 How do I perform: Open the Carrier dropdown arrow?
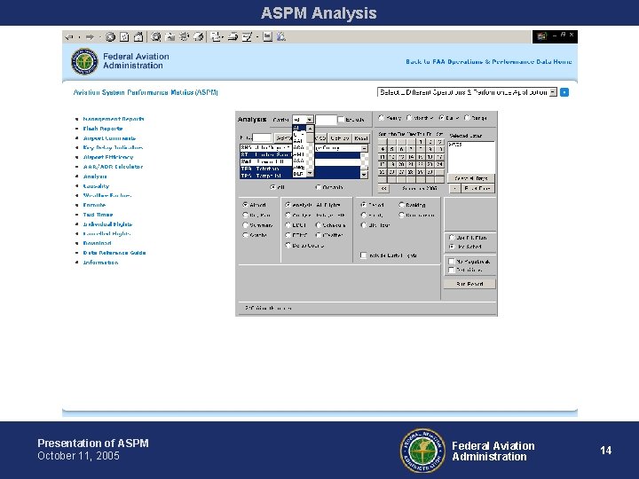point(310,120)
